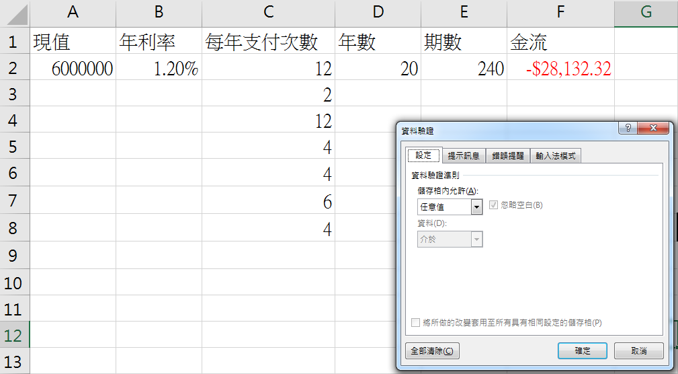Expand the 儲存格內允許 dropdown arrow
The height and width of the screenshot is (374, 678).
click(476, 207)
